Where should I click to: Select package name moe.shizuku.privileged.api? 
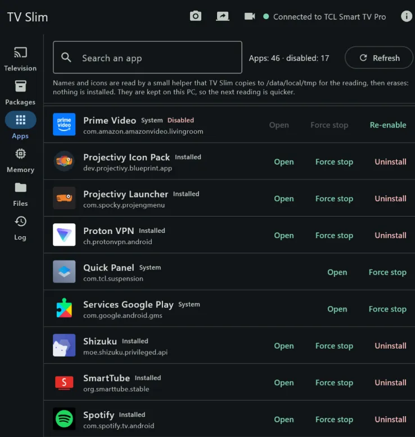point(125,352)
